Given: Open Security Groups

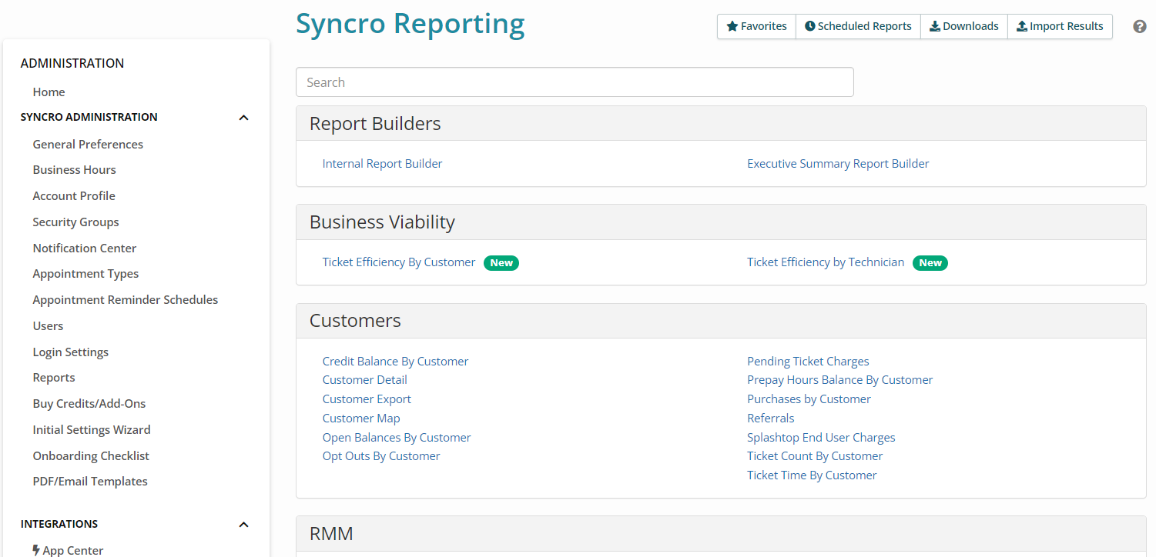Looking at the screenshot, I should tap(75, 222).
